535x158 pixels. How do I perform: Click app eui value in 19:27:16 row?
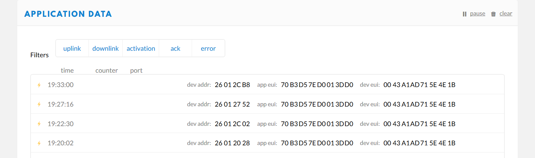tap(317, 104)
